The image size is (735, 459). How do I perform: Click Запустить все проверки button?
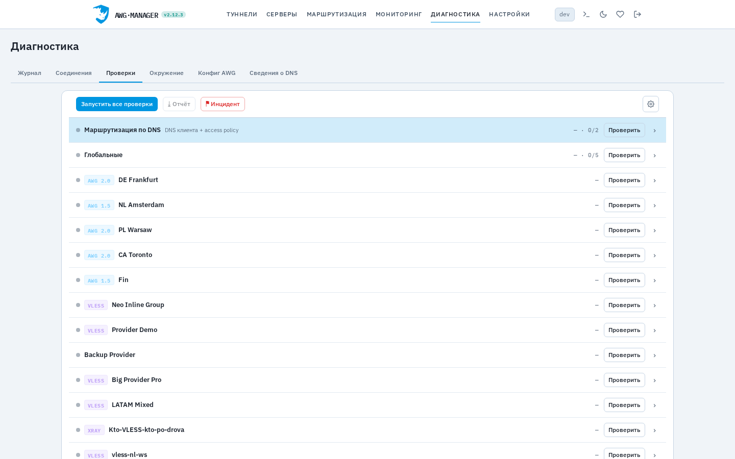coord(117,104)
